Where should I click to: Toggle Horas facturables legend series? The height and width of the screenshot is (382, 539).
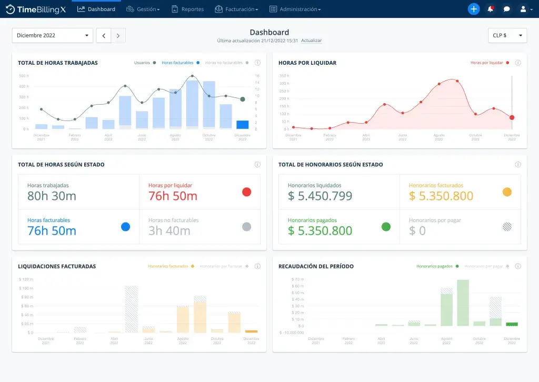tap(181, 63)
